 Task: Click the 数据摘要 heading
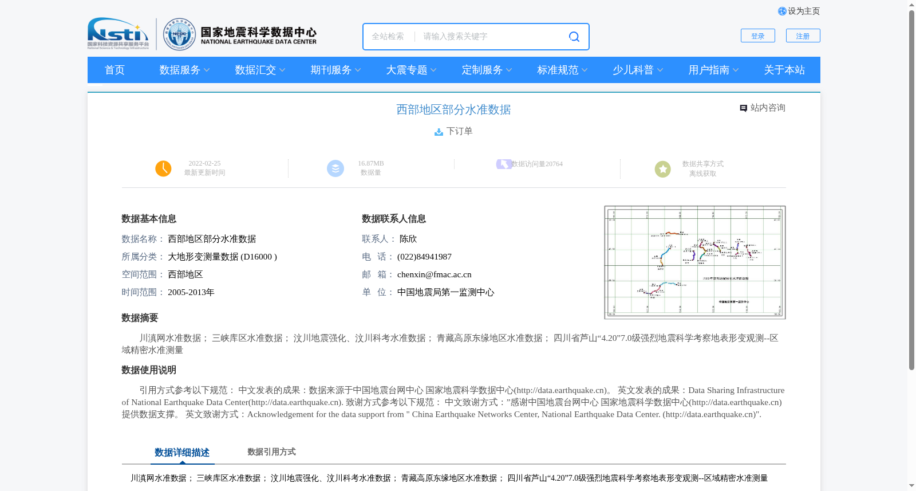(x=140, y=318)
